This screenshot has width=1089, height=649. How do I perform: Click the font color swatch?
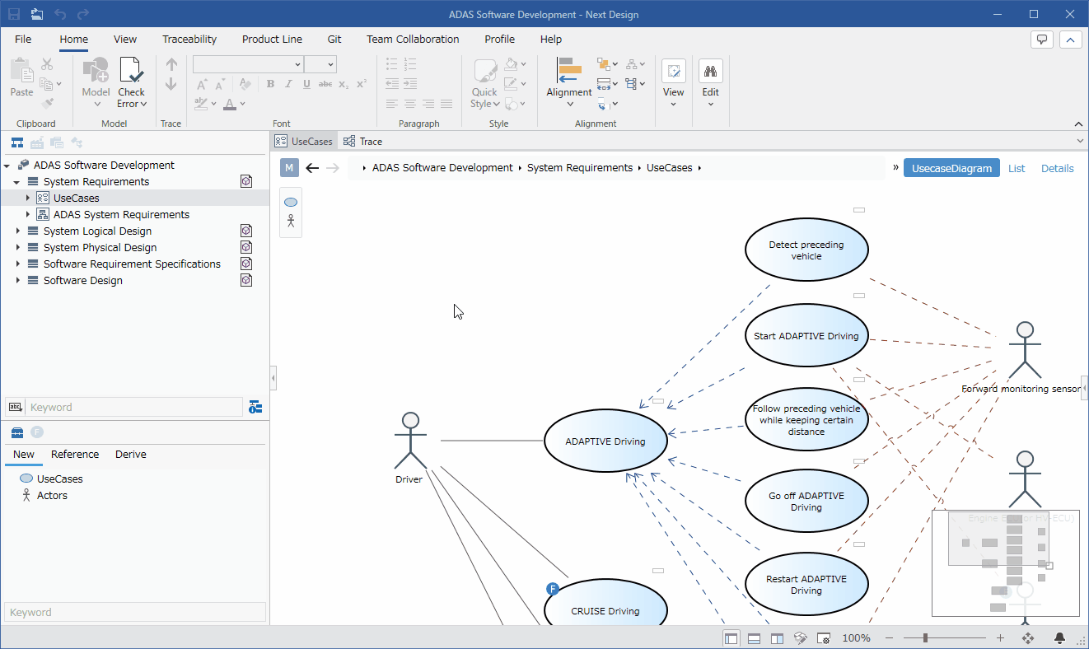click(230, 104)
